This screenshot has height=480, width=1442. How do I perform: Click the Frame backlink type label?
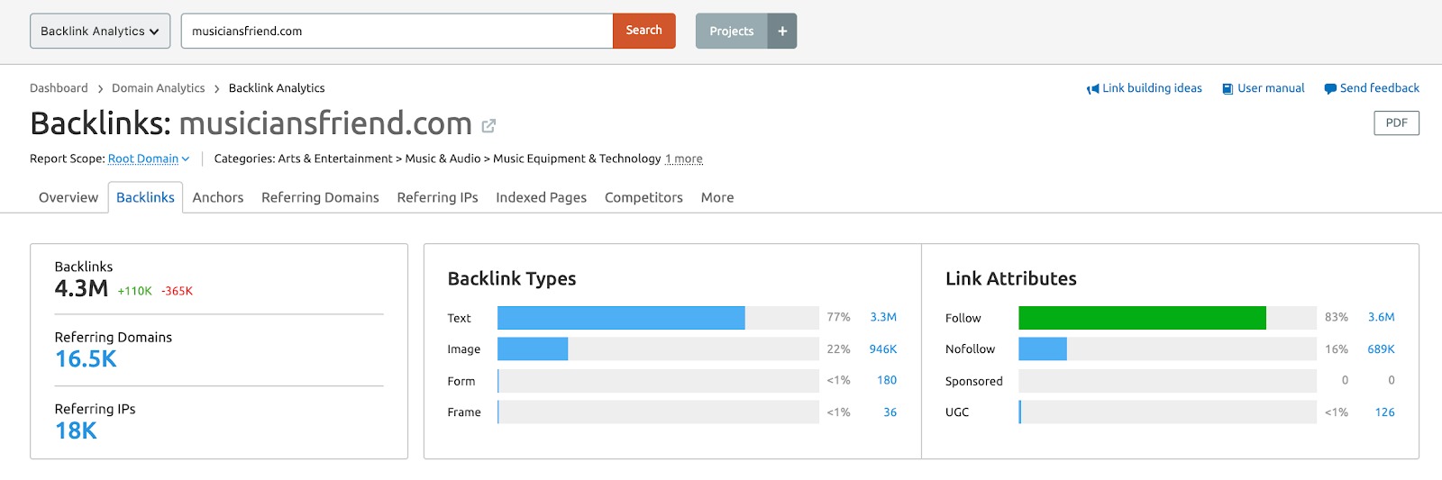coord(464,412)
